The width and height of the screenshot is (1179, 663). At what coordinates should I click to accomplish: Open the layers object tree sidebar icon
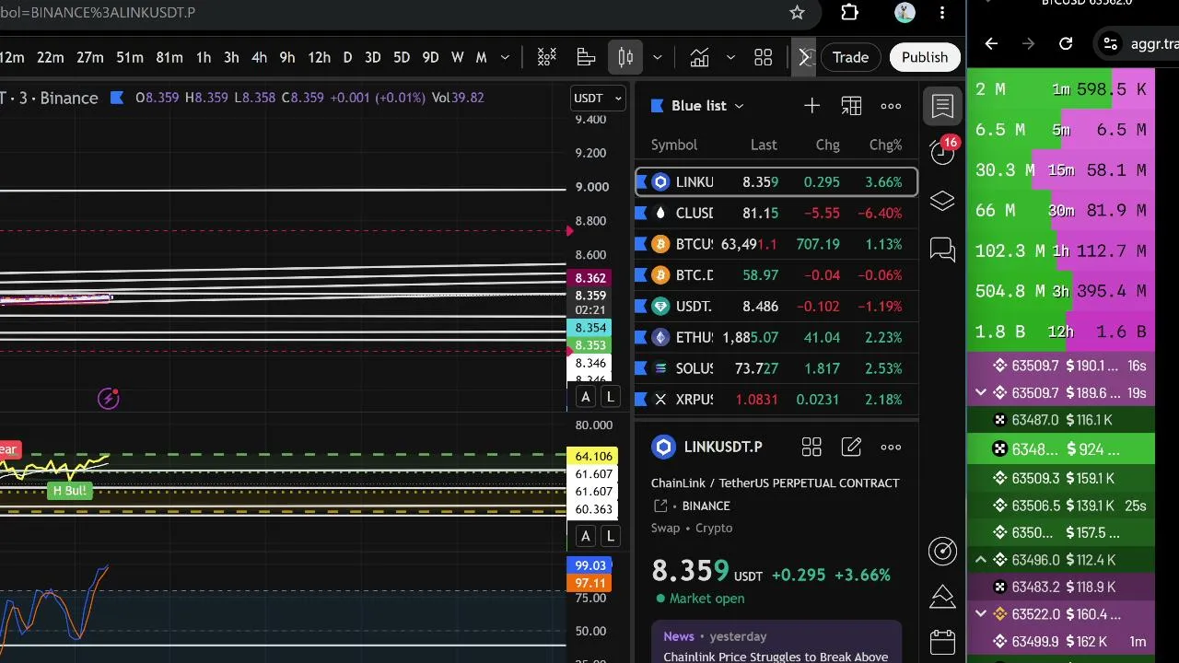tap(942, 201)
